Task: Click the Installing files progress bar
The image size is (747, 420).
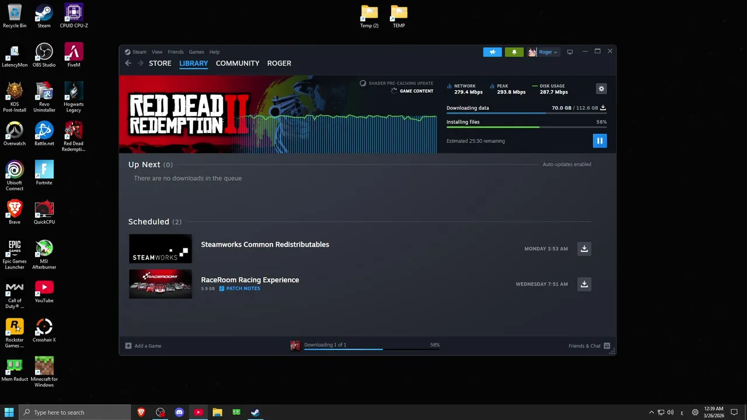Action: [526, 127]
